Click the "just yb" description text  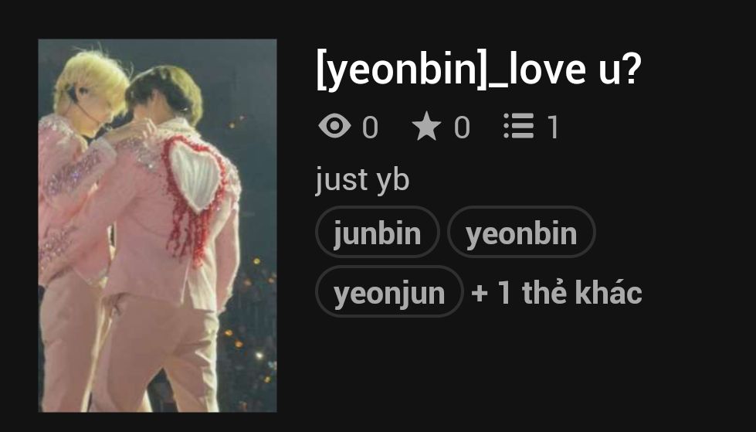362,180
